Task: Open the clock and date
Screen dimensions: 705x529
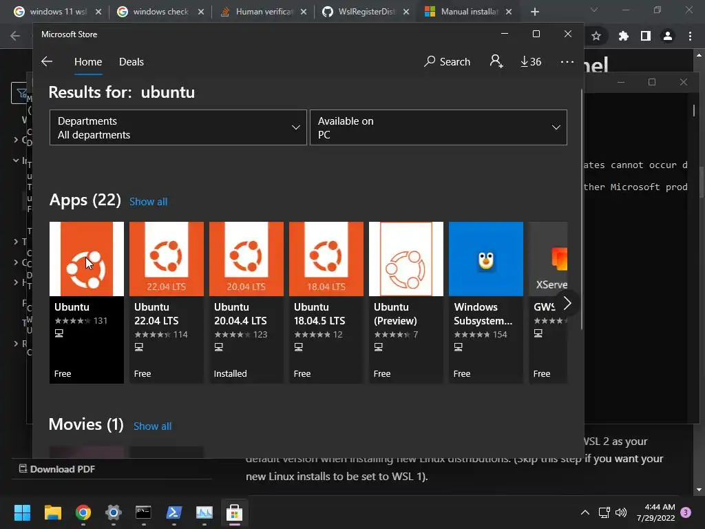Action: pos(656,512)
